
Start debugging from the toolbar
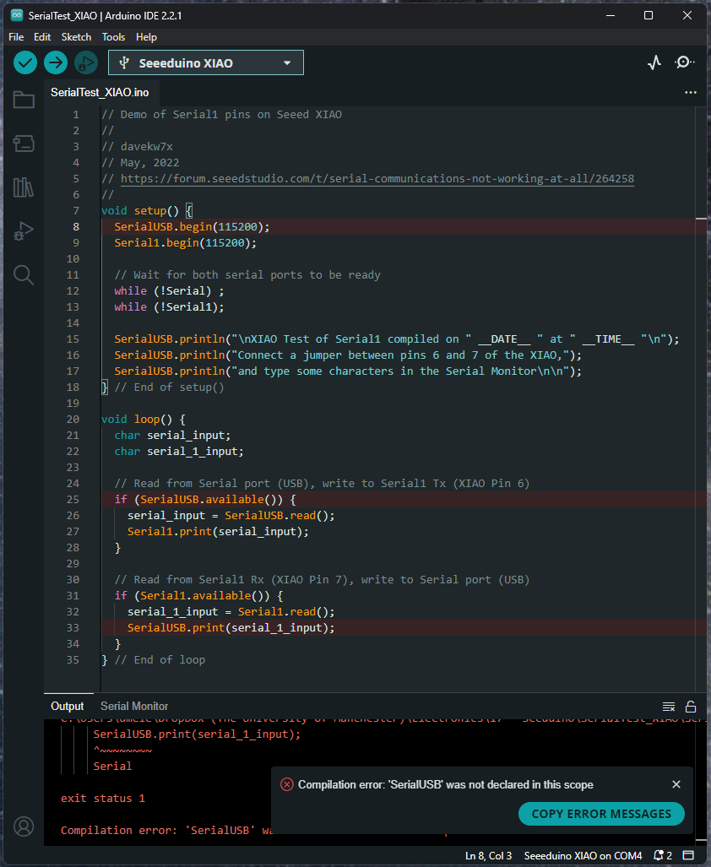[x=85, y=62]
